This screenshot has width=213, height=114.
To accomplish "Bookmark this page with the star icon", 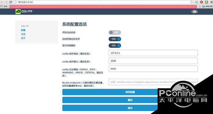I will (191, 2).
